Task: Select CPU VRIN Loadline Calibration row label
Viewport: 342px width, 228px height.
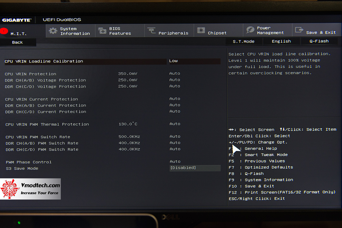Action: pyautogui.click(x=44, y=61)
